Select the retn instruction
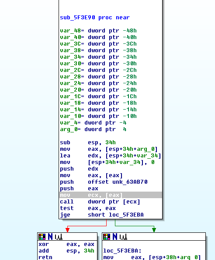Viewport: 215px width, 260px height. point(45,257)
